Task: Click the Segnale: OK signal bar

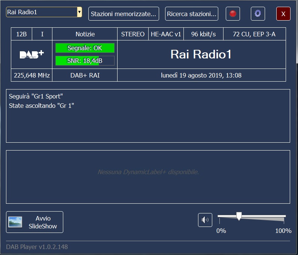Action: (85, 48)
